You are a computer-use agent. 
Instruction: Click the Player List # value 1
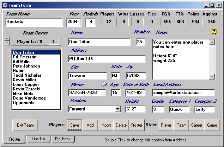[54, 41]
